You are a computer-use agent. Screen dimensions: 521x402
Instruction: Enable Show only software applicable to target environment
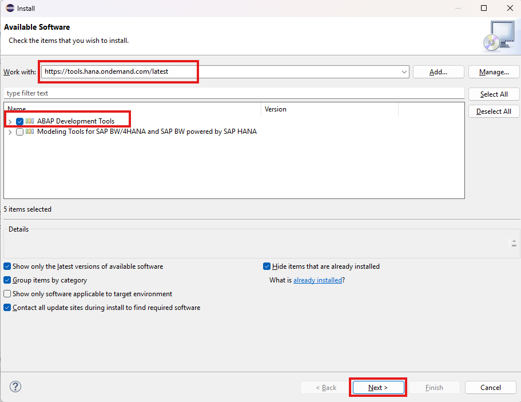pyautogui.click(x=7, y=294)
